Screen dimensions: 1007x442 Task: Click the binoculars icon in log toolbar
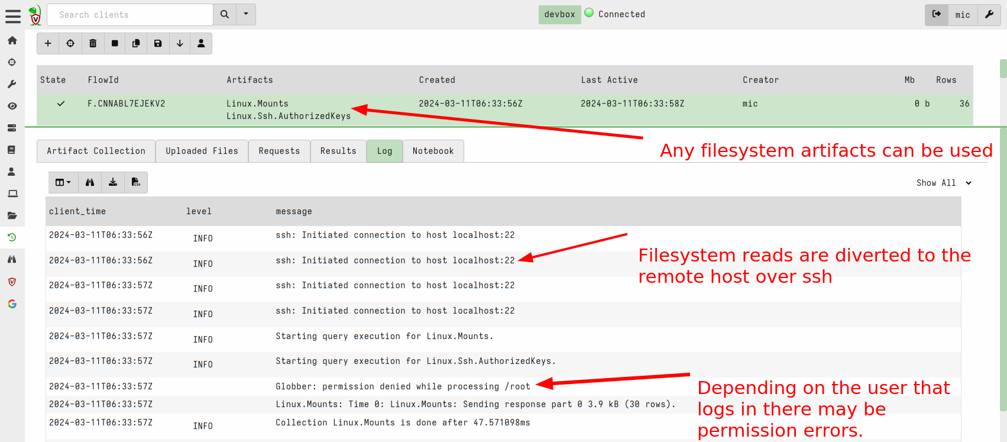(x=90, y=182)
